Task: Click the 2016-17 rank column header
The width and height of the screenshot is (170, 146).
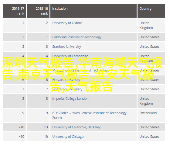Action: (x=15, y=11)
